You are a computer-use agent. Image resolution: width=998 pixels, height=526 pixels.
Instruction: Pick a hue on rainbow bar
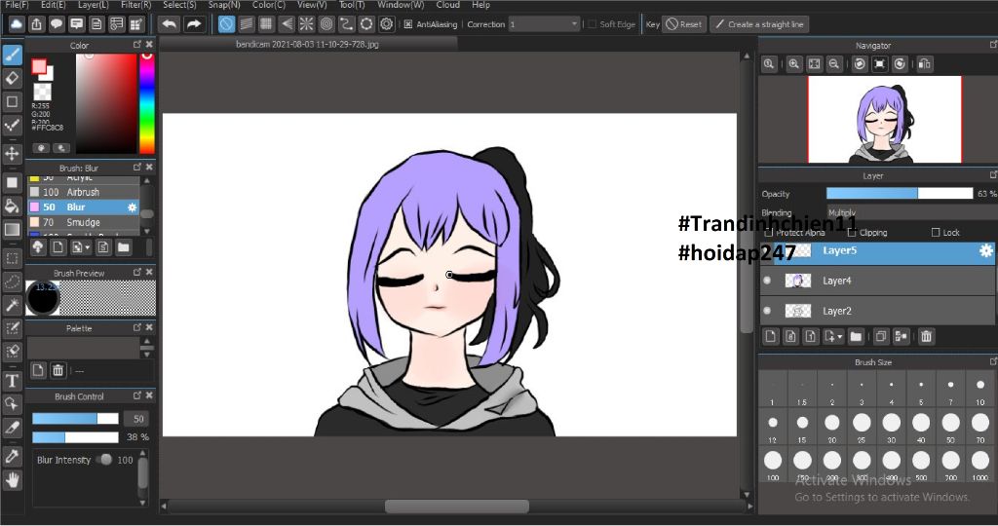[x=147, y=103]
